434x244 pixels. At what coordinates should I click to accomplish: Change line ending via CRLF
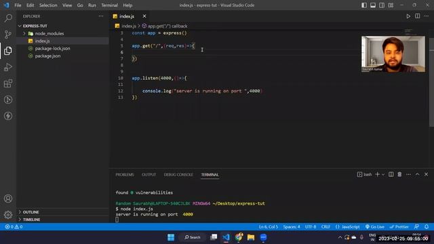[x=325, y=227]
